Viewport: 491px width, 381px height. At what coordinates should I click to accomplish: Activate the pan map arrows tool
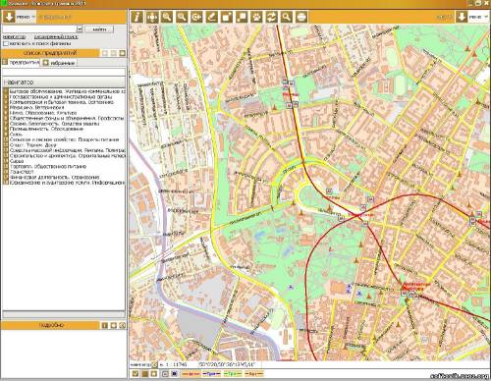[152, 17]
